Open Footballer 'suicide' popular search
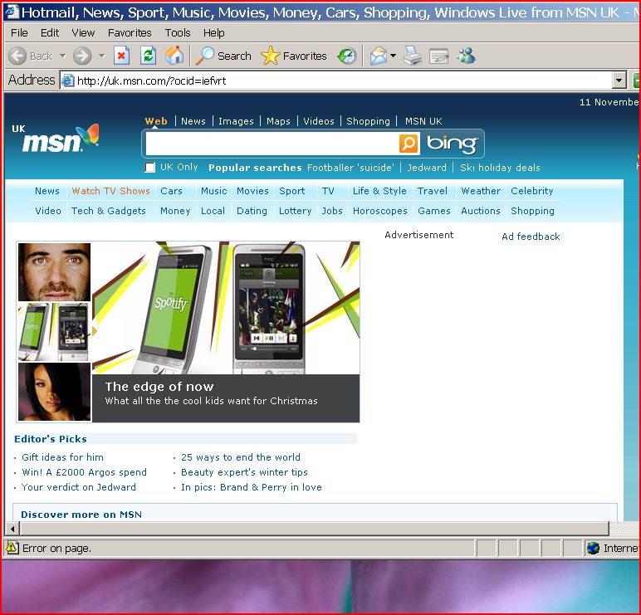The height and width of the screenshot is (615, 641). (x=350, y=168)
